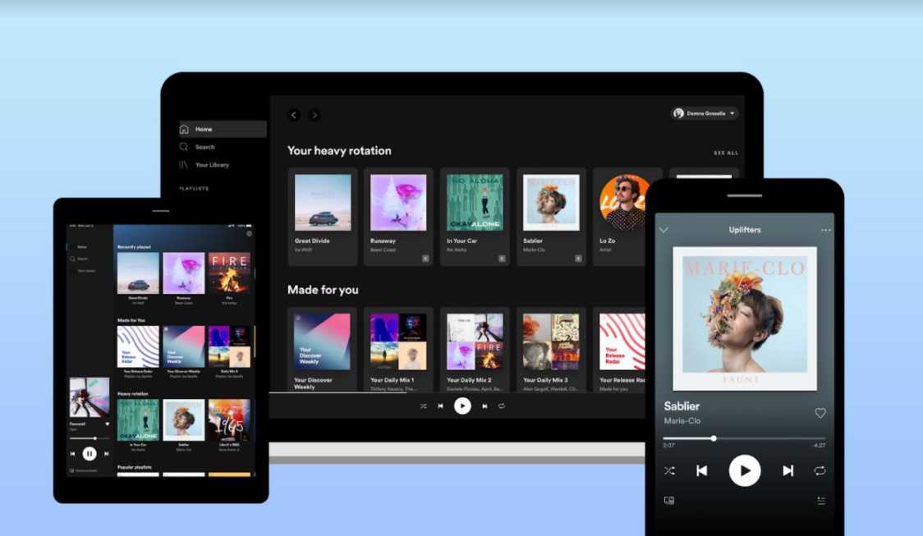Open the Lo Zo artist card

tap(620, 217)
